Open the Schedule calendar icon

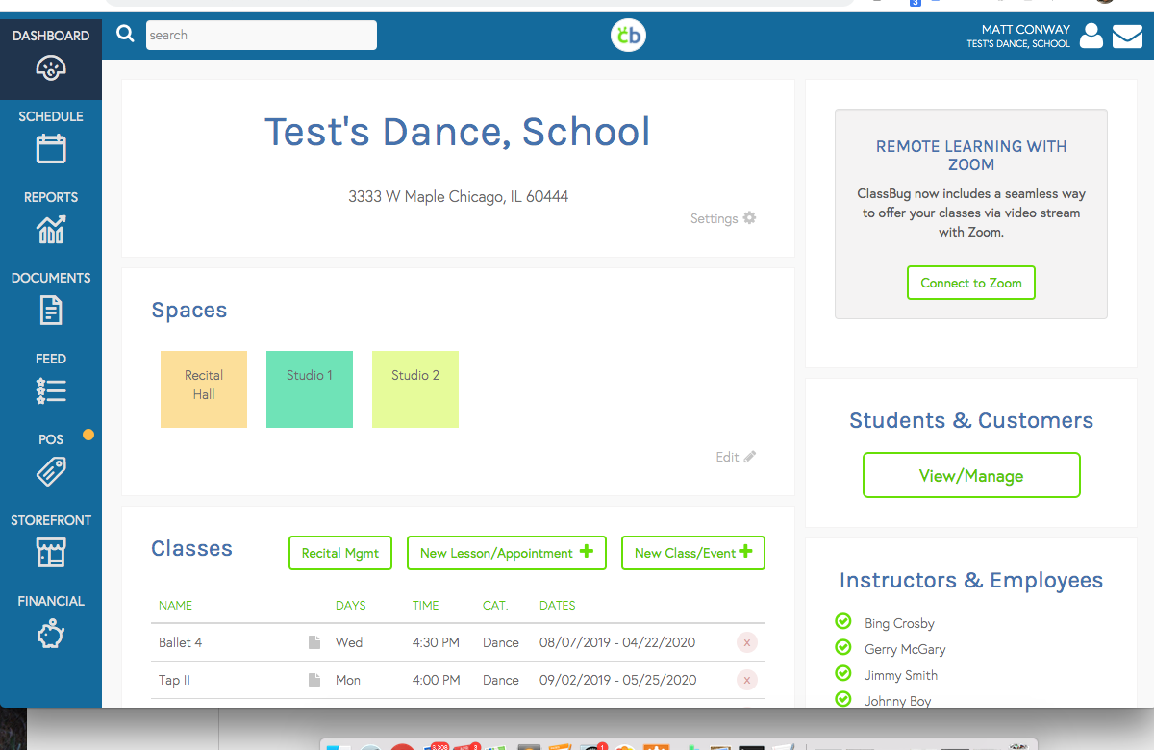[x=51, y=149]
